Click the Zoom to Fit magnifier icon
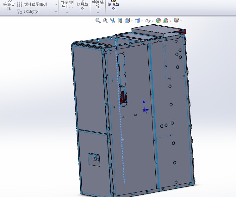Image resolution: width=236 pixels, height=197 pixels. pyautogui.click(x=98, y=21)
